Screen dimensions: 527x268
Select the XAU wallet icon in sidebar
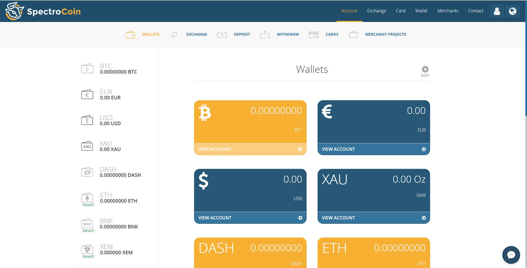(87, 146)
